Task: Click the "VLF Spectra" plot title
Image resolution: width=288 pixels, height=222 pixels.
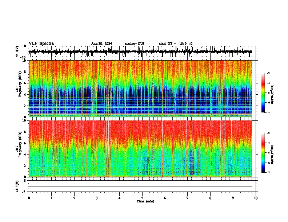Action: point(41,44)
